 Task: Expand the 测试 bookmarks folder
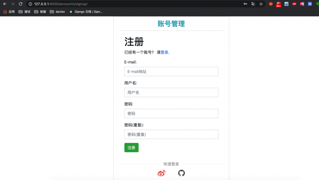(x=24, y=12)
